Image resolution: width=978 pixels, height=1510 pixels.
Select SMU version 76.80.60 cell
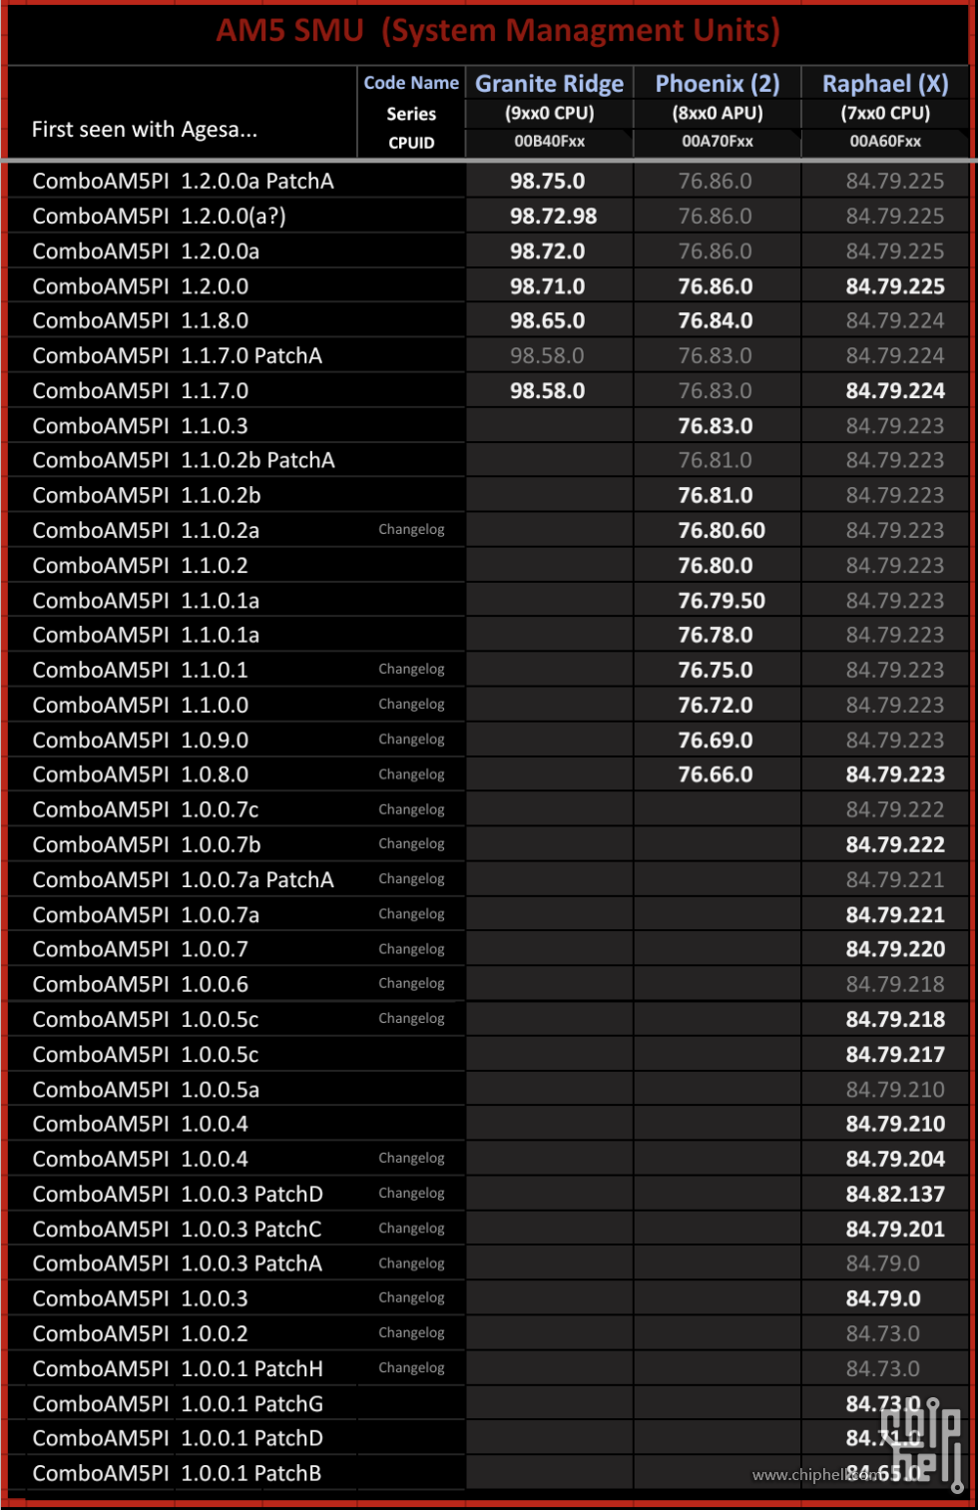[716, 531]
